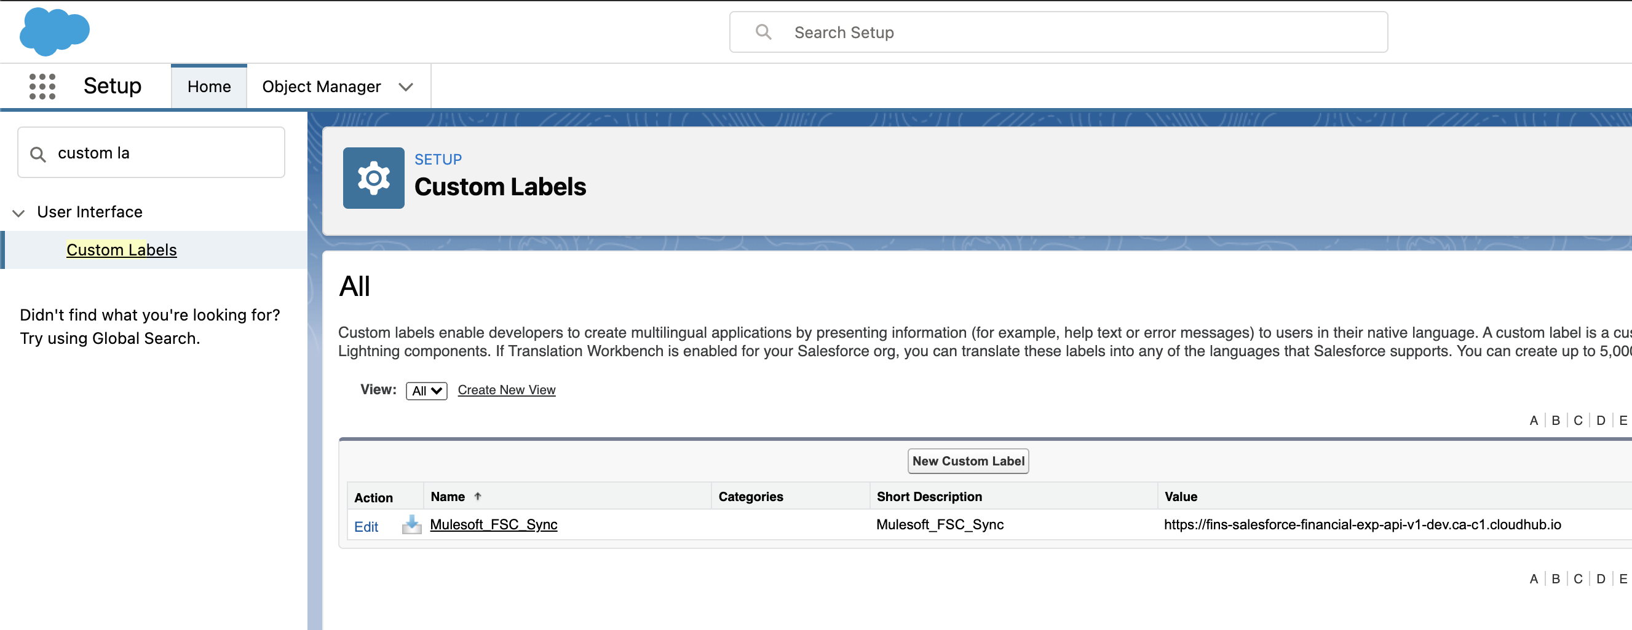Sort by Name column arrow
This screenshot has width=1632, height=630.
coord(478,497)
